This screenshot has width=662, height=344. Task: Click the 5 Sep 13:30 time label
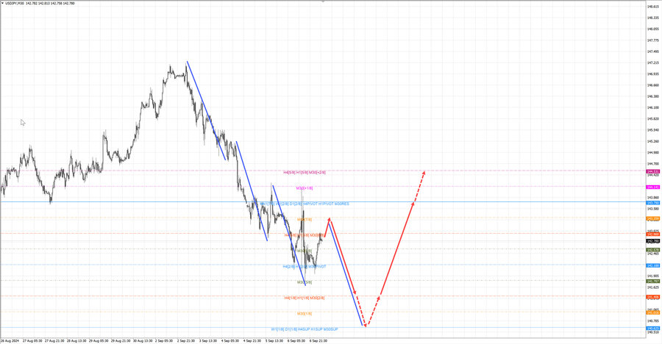(x=274, y=340)
